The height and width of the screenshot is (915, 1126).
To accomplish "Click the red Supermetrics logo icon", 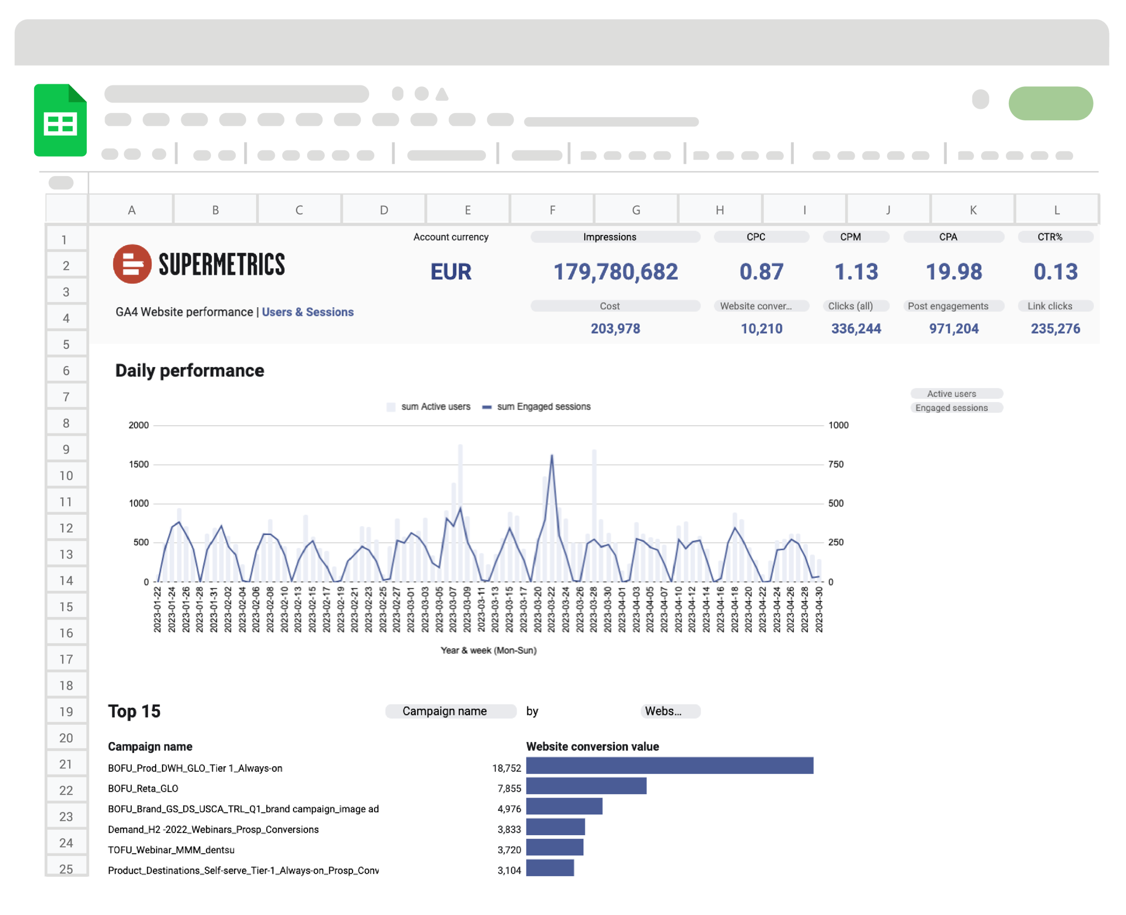I will tap(132, 264).
